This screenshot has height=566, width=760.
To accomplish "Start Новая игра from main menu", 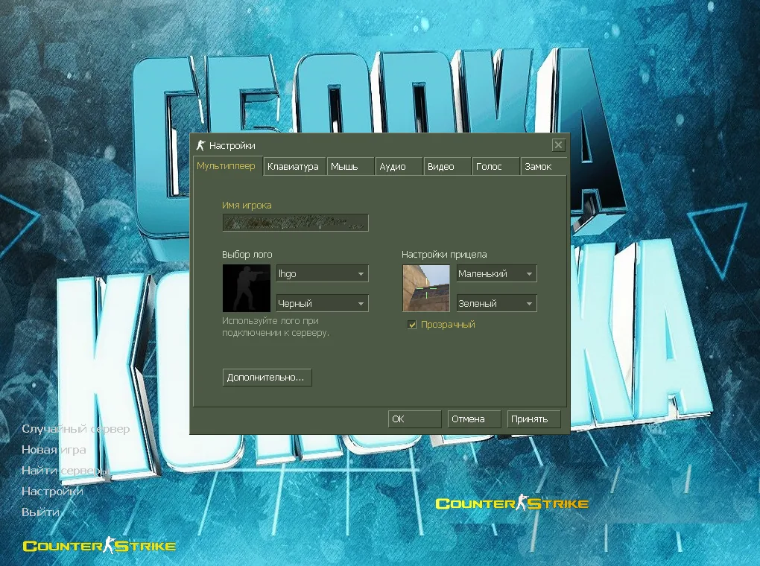I will pyautogui.click(x=54, y=450).
